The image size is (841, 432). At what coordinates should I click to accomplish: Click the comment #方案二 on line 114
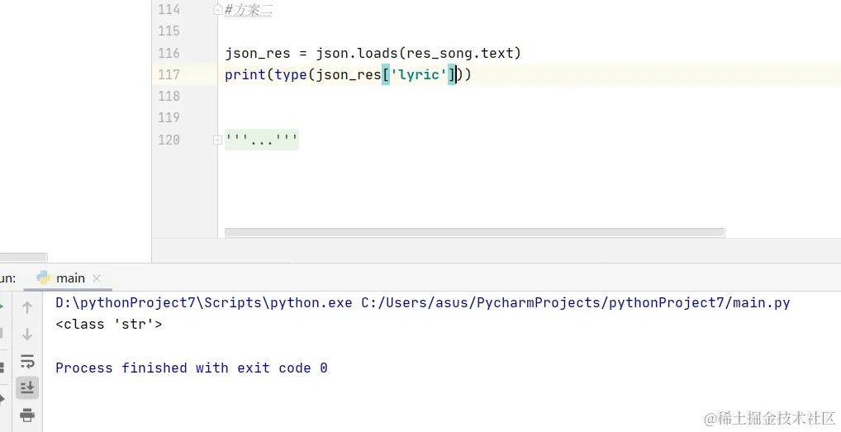[249, 10]
